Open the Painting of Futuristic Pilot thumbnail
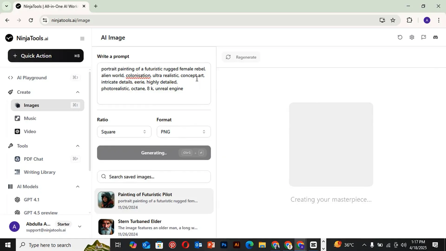Image resolution: width=446 pixels, height=251 pixels. 106,200
